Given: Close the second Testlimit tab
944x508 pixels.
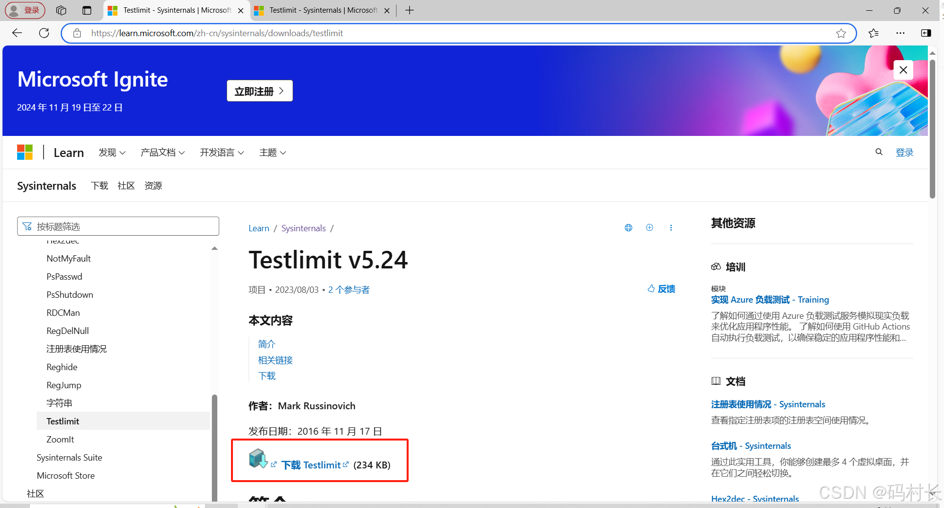Looking at the screenshot, I should 387,11.
